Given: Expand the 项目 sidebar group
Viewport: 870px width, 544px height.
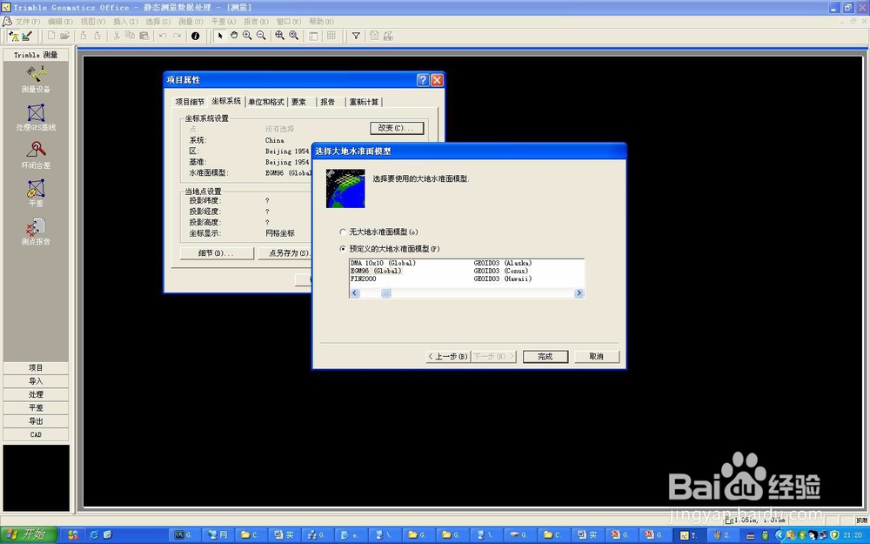Looking at the screenshot, I should (x=36, y=367).
